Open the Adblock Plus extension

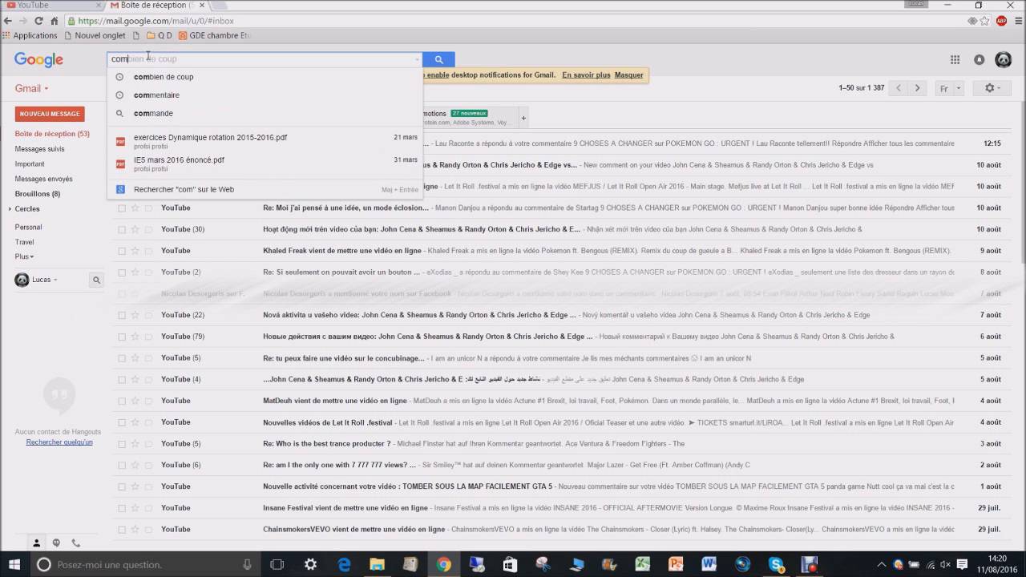pos(1001,21)
